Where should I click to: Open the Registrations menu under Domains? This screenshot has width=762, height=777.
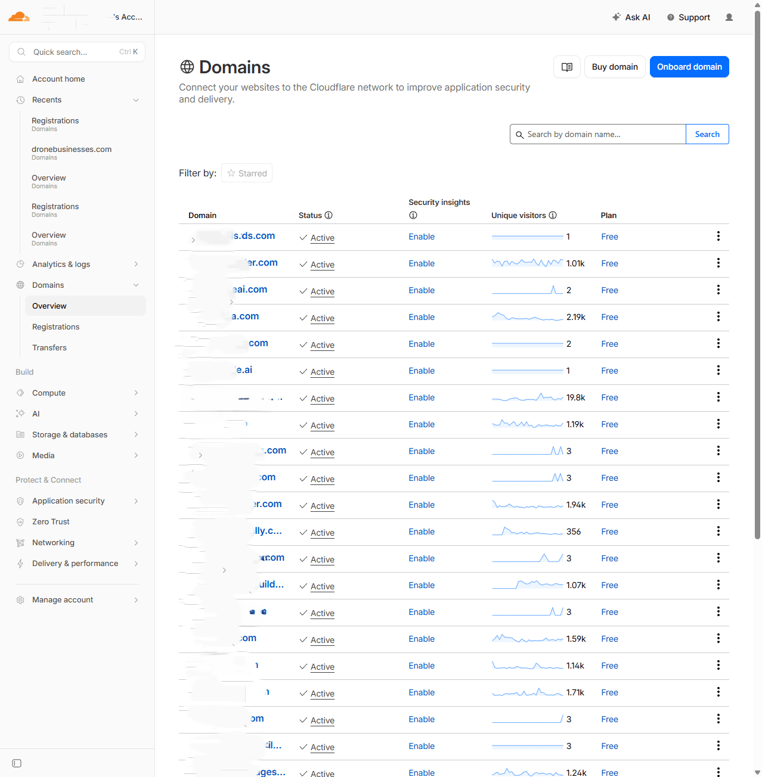[55, 327]
